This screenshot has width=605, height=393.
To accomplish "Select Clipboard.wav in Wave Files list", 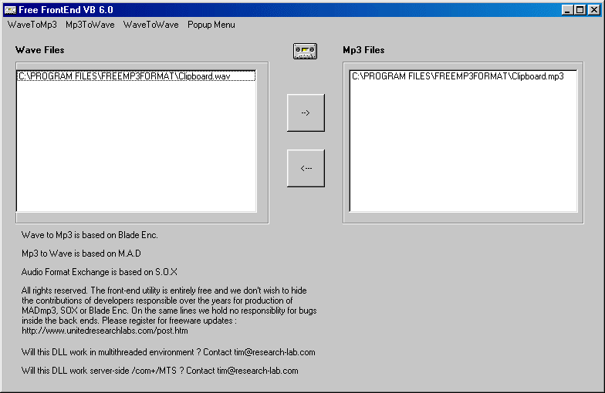I will tap(136, 76).
